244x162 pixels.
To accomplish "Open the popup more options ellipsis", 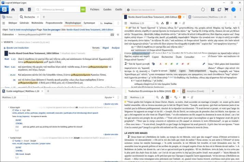I will click(x=203, y=57).
